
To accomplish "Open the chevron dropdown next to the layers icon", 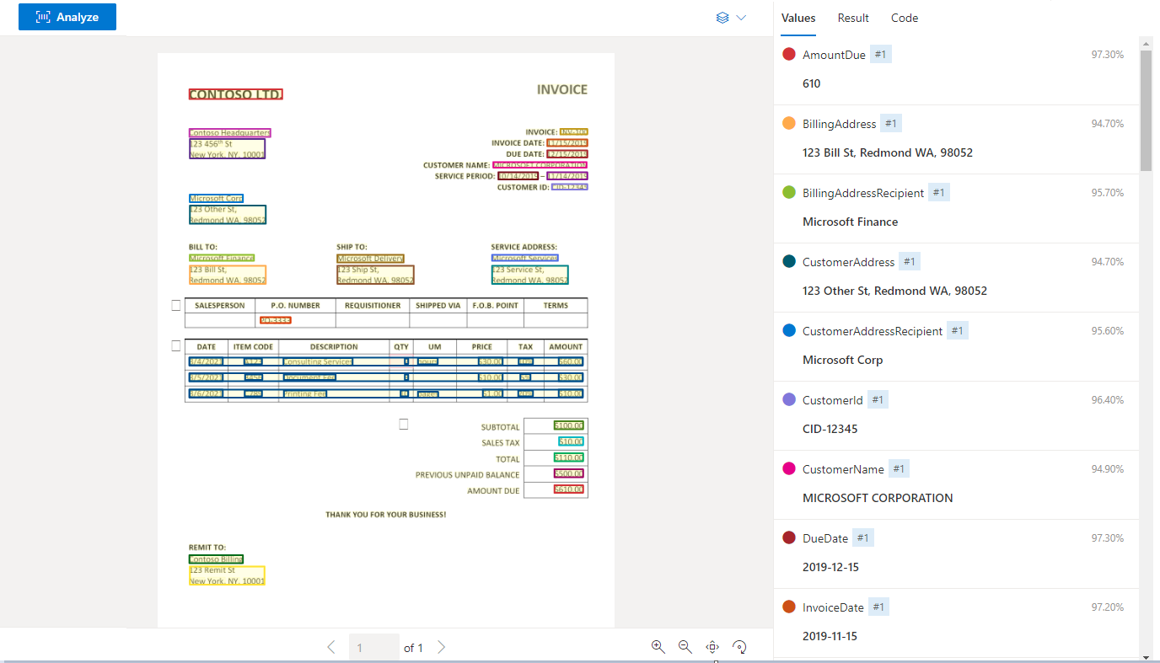I will point(739,17).
